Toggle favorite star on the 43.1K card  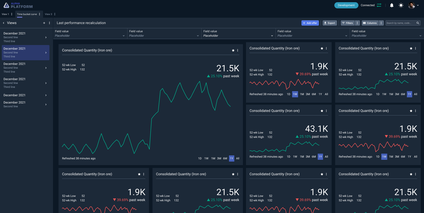[x=322, y=111]
